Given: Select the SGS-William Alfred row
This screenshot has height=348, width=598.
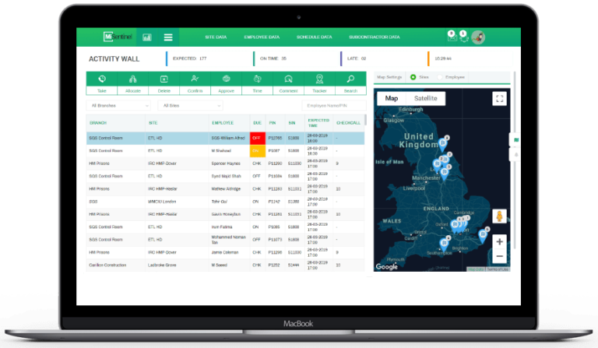Looking at the screenshot, I should pyautogui.click(x=225, y=138).
